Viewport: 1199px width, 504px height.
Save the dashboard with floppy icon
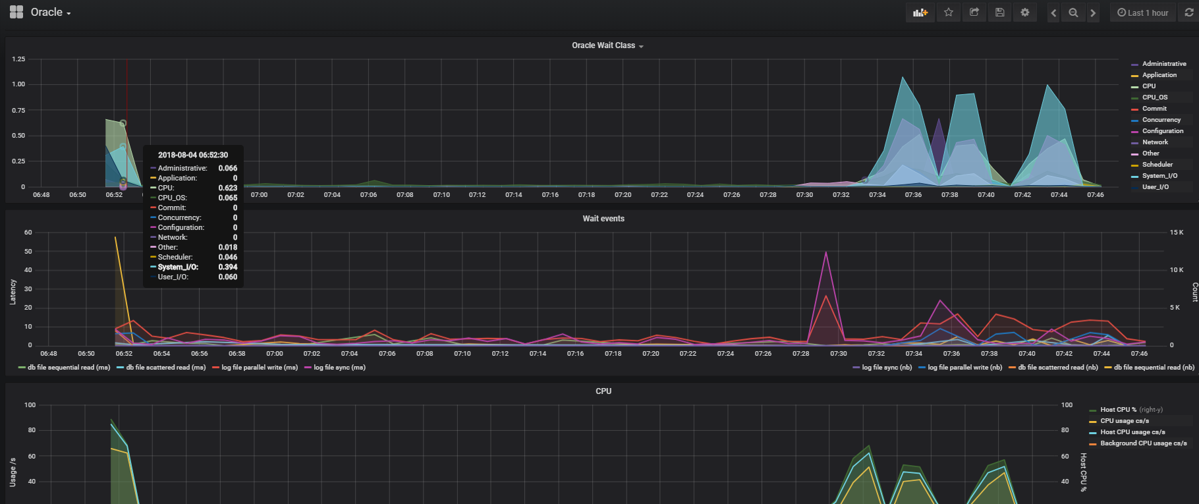coord(1000,13)
